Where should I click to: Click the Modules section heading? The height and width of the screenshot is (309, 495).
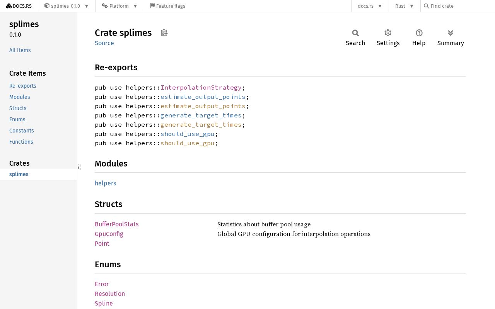click(111, 163)
